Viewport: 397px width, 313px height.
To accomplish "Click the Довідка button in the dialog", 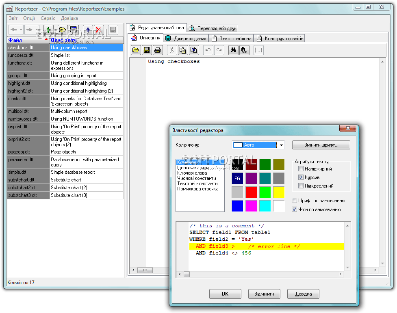I will (x=303, y=294).
